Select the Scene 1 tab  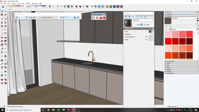pos(10,9)
